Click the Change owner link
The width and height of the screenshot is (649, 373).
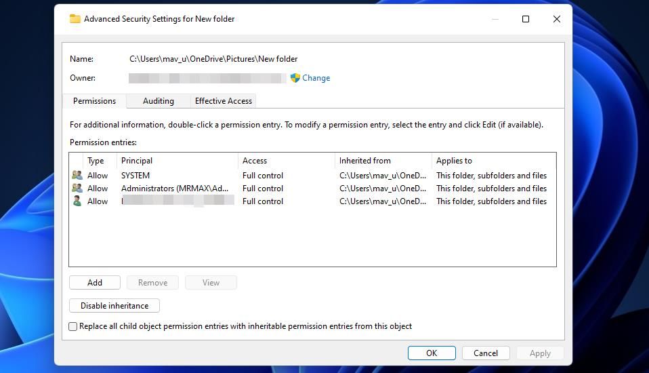click(x=316, y=78)
